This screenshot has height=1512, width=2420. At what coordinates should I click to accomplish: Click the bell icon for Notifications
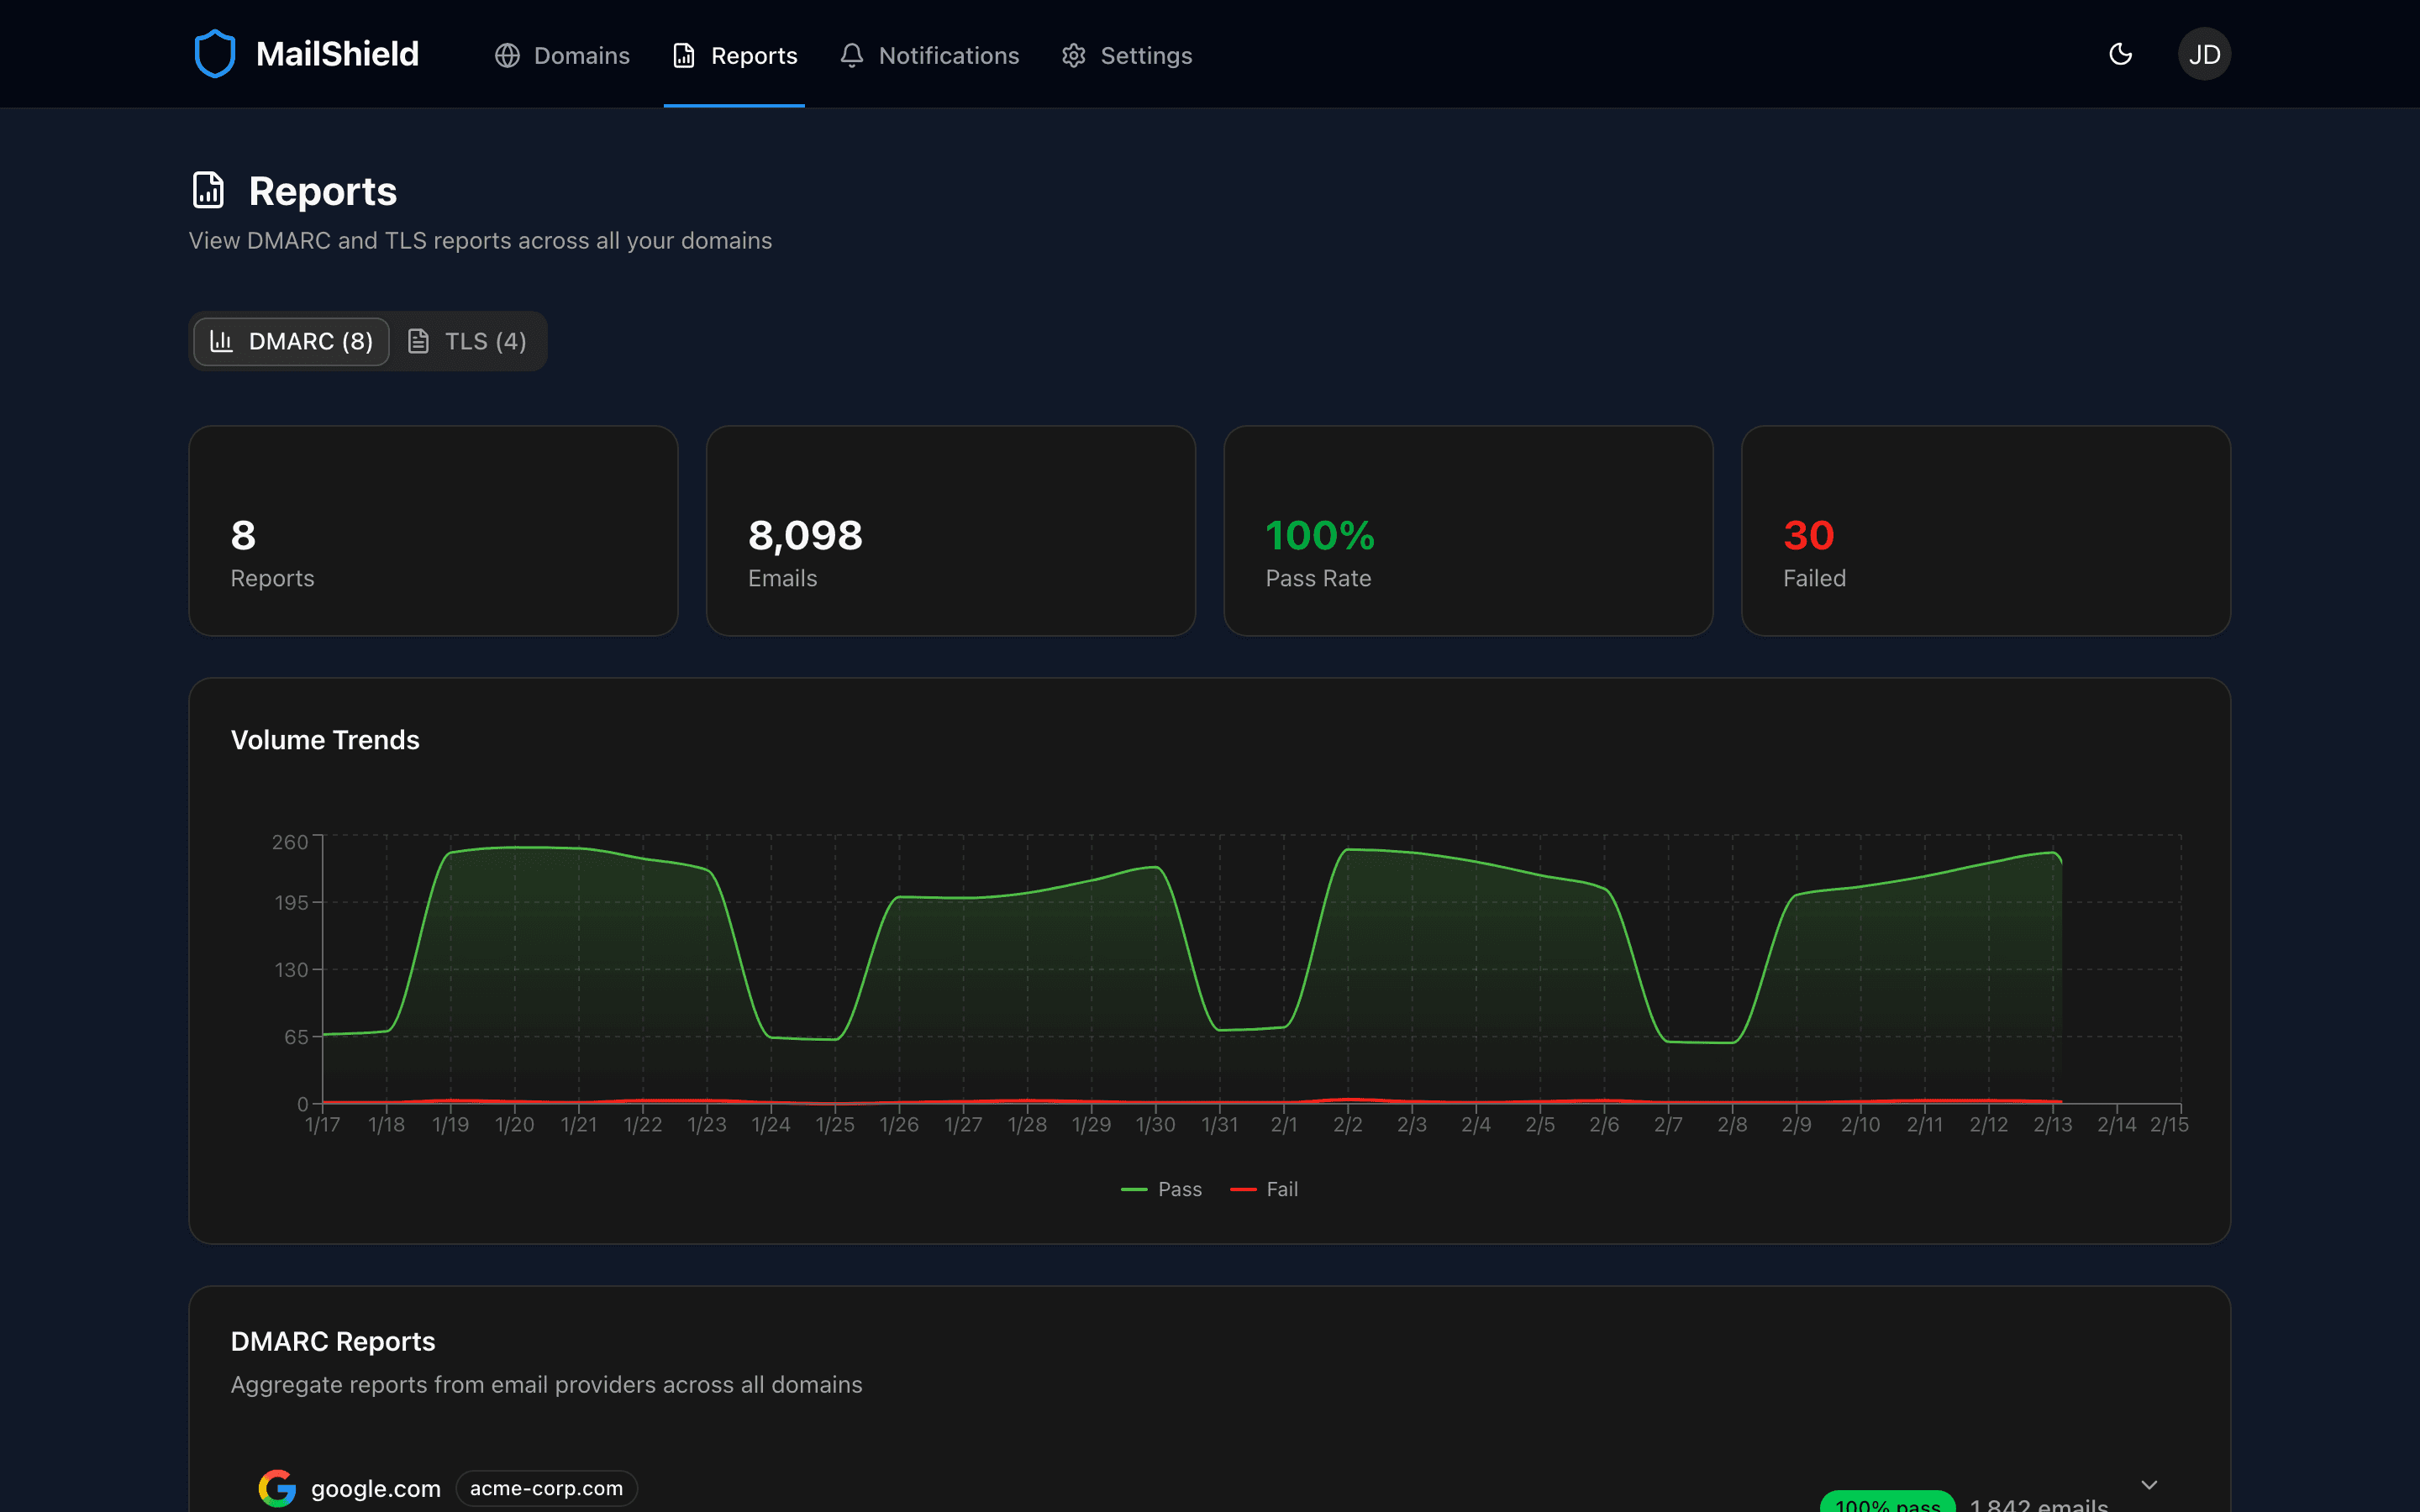coord(851,56)
